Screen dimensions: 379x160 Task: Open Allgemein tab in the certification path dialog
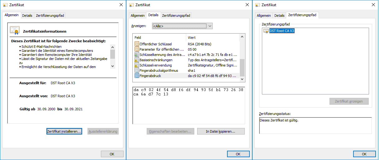pos(263,16)
